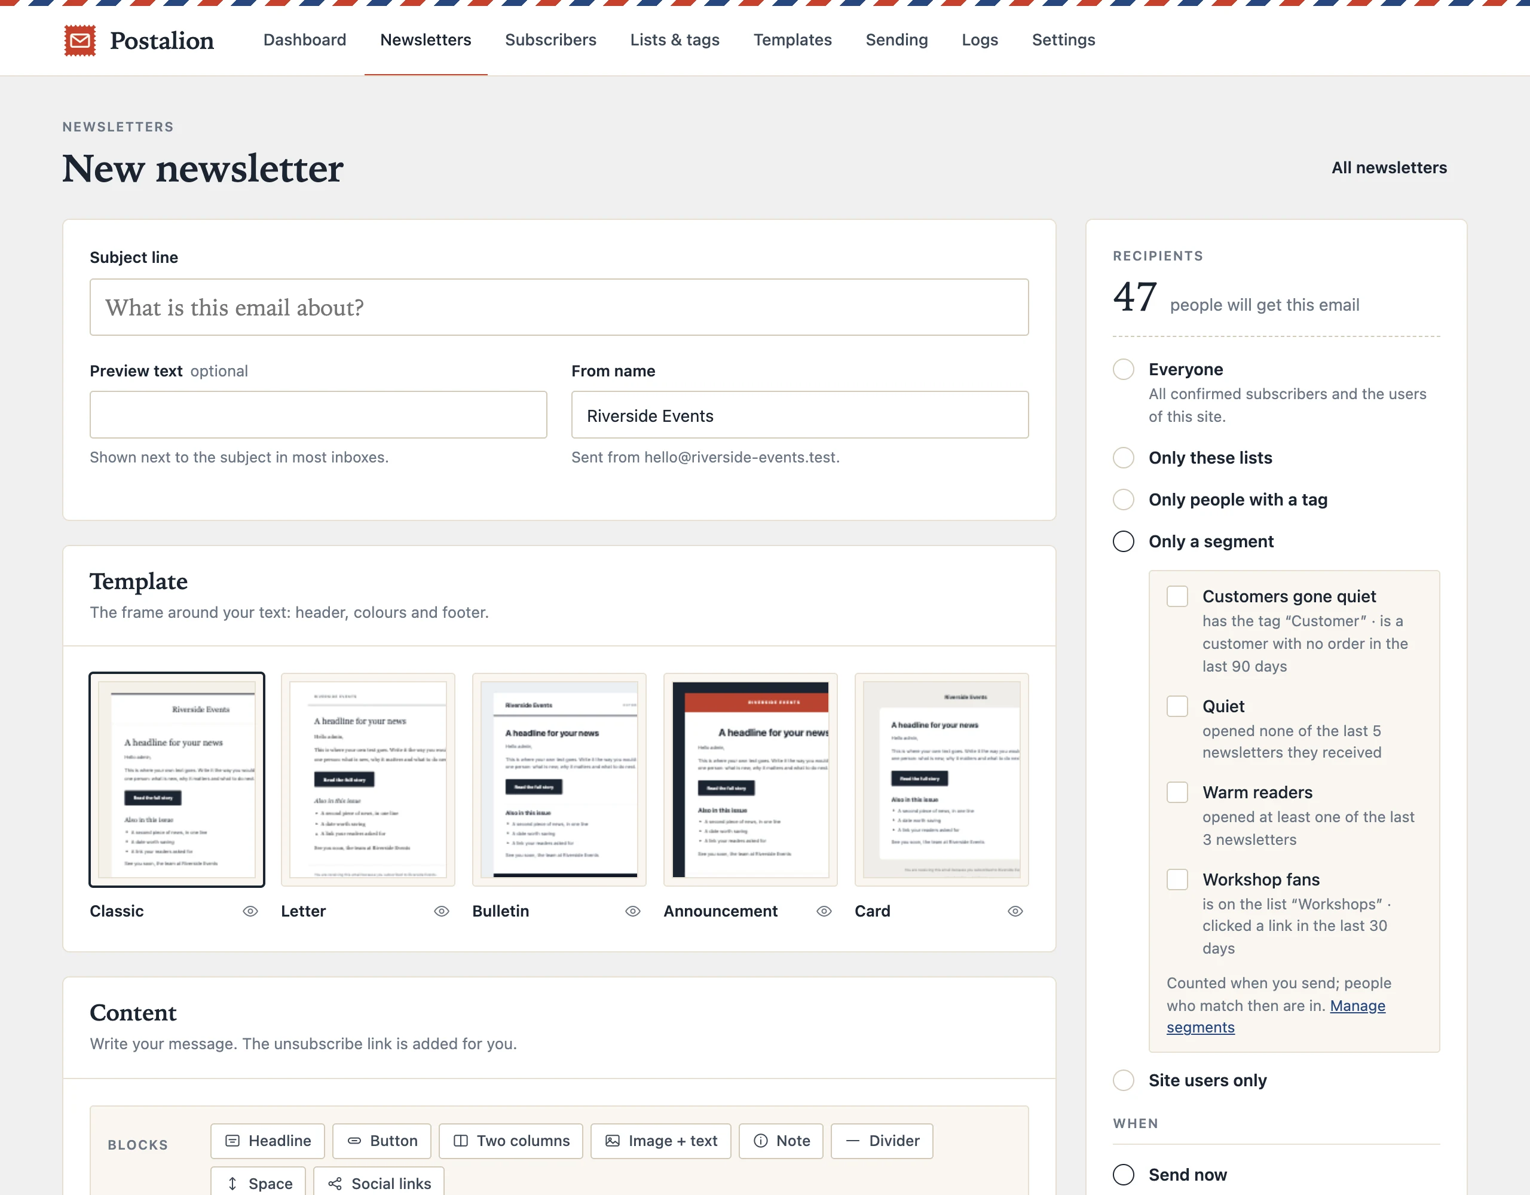
Task: Select the Everyone recipients option
Action: click(1124, 369)
